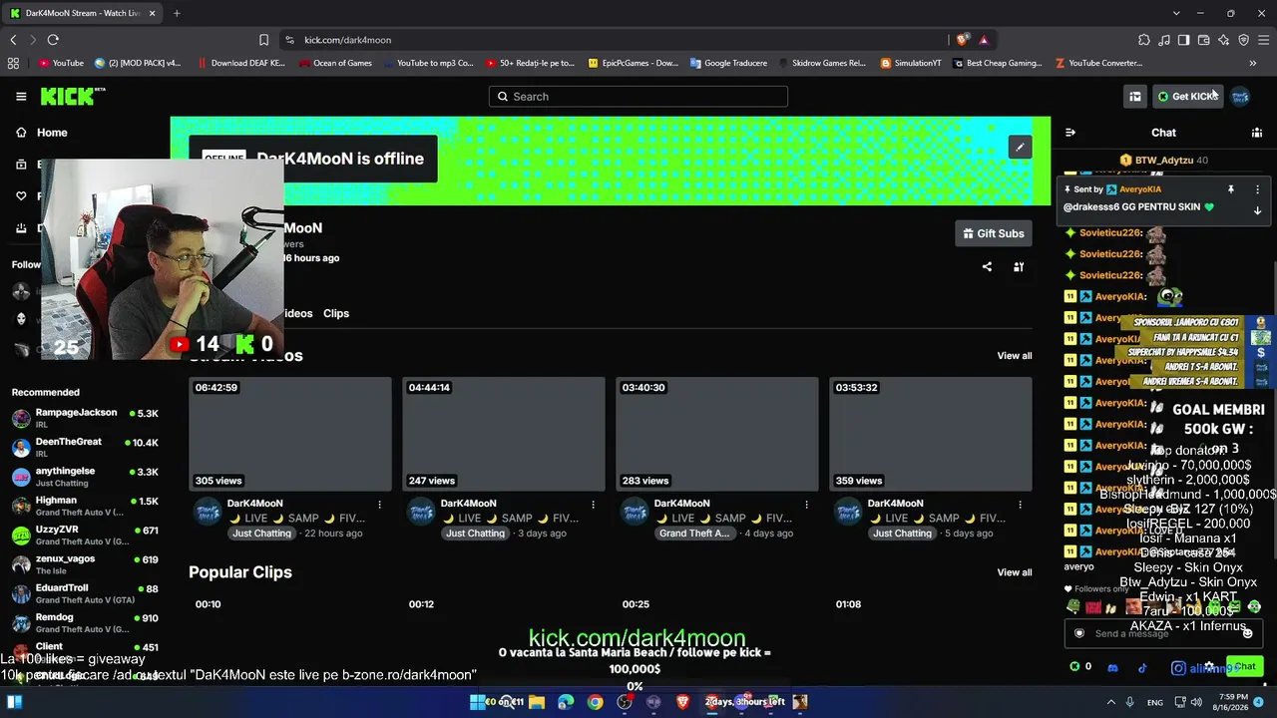The width and height of the screenshot is (1277, 718).
Task: View all popular clips
Action: (x=1015, y=572)
